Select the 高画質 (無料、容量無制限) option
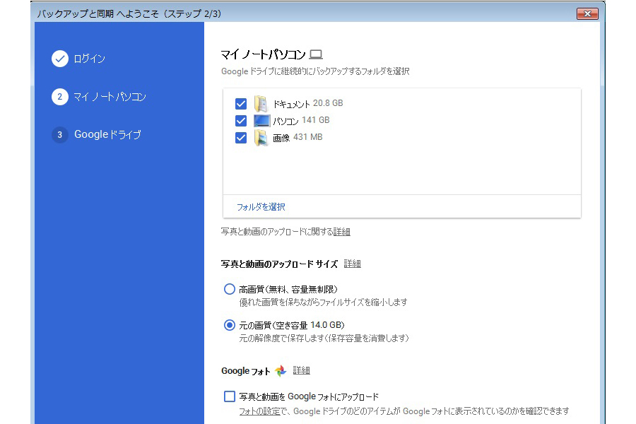The image size is (636, 424). coord(230,289)
